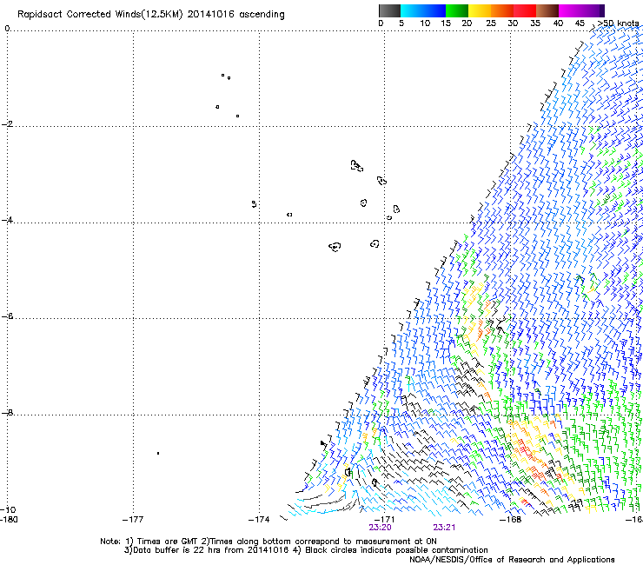Click the latitude label 0 at top left

coord(7,28)
